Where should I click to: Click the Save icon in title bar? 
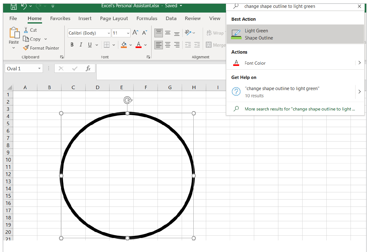point(13,6)
